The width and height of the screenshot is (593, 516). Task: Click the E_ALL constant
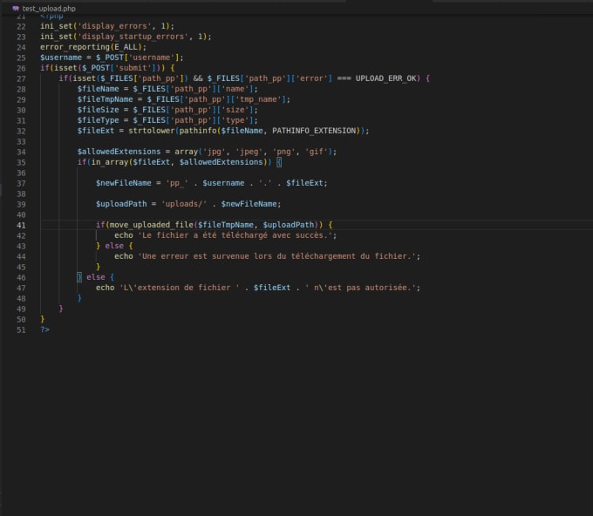(x=126, y=47)
